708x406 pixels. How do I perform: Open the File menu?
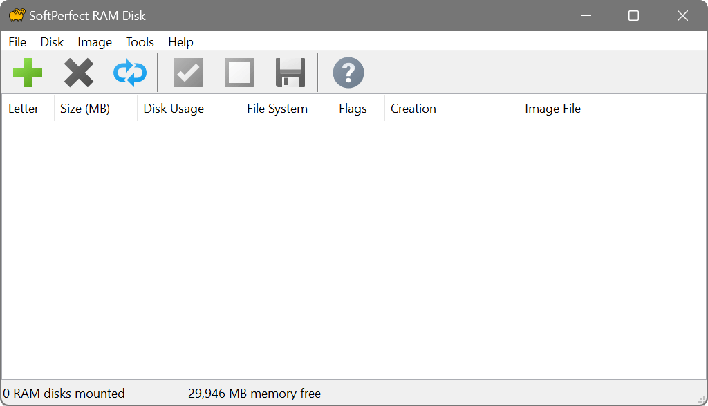(x=17, y=42)
